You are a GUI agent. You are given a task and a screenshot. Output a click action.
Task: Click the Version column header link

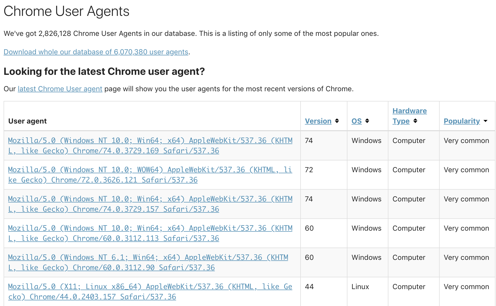point(318,121)
